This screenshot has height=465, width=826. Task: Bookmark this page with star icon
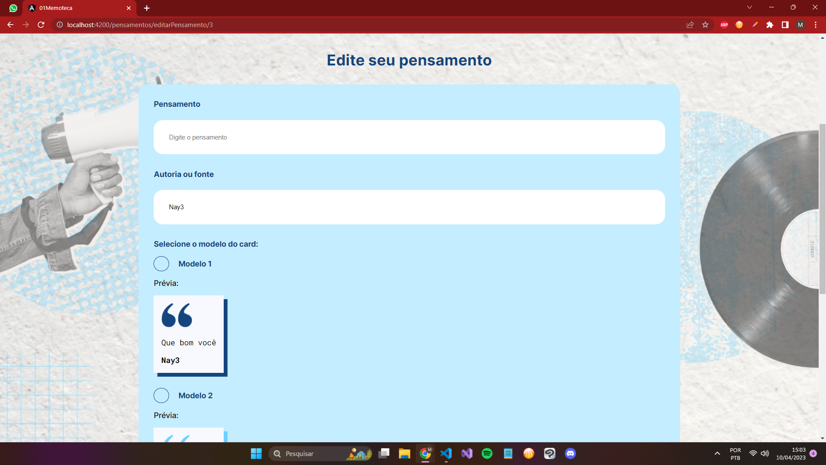(x=705, y=25)
